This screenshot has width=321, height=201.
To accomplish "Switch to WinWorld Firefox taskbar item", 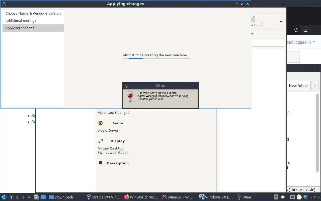I will [141, 197].
